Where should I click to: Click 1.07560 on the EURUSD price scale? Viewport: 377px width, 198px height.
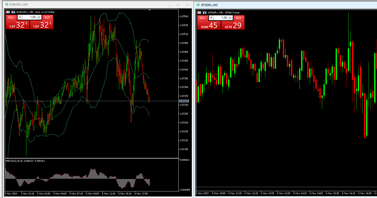(x=184, y=16)
